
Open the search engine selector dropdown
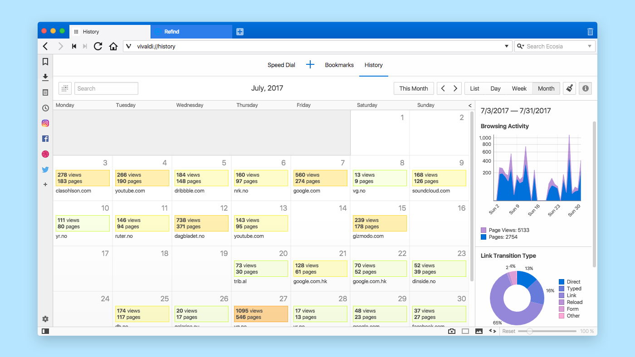tap(520, 46)
